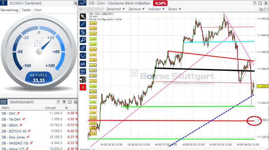This screenshot has width=269, height=150.
Task: Open the DB - TecDAX row link
Action: tap(11, 119)
